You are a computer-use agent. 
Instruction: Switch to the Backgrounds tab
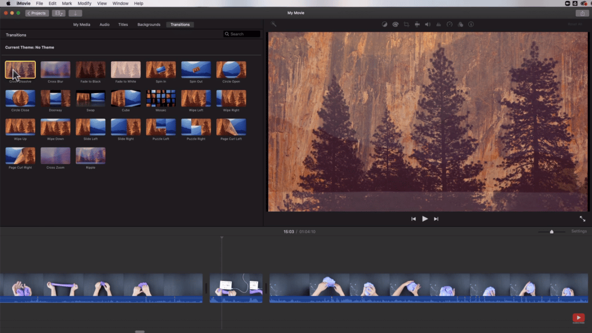click(149, 25)
